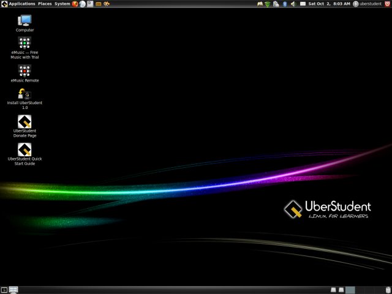The width and height of the screenshot is (392, 294).
Task: Launch the grey globe launcher in top panel
Action: tap(83, 4)
